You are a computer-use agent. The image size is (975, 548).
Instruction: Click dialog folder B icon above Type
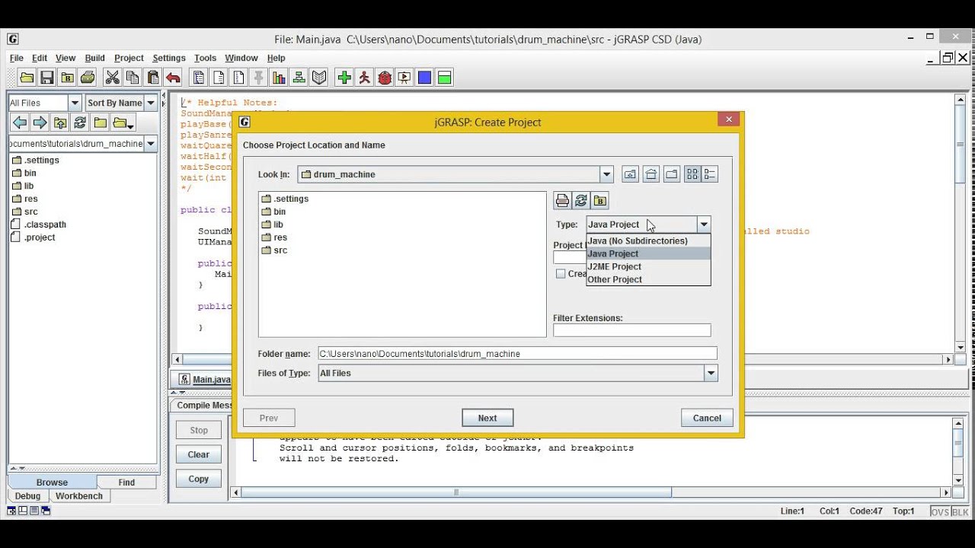[x=600, y=201]
